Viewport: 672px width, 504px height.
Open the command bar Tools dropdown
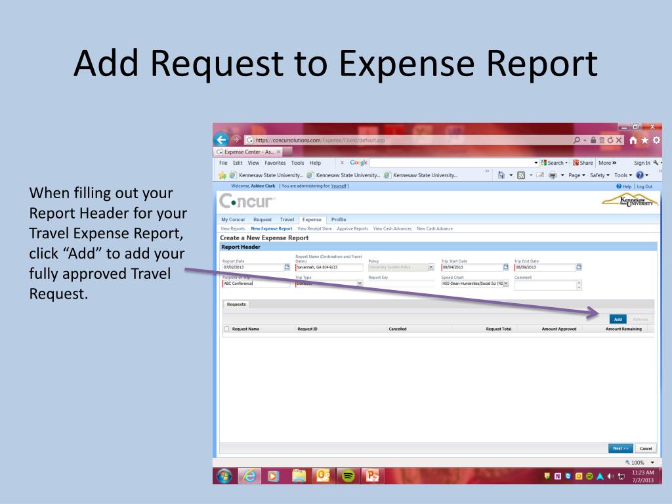pos(623,175)
